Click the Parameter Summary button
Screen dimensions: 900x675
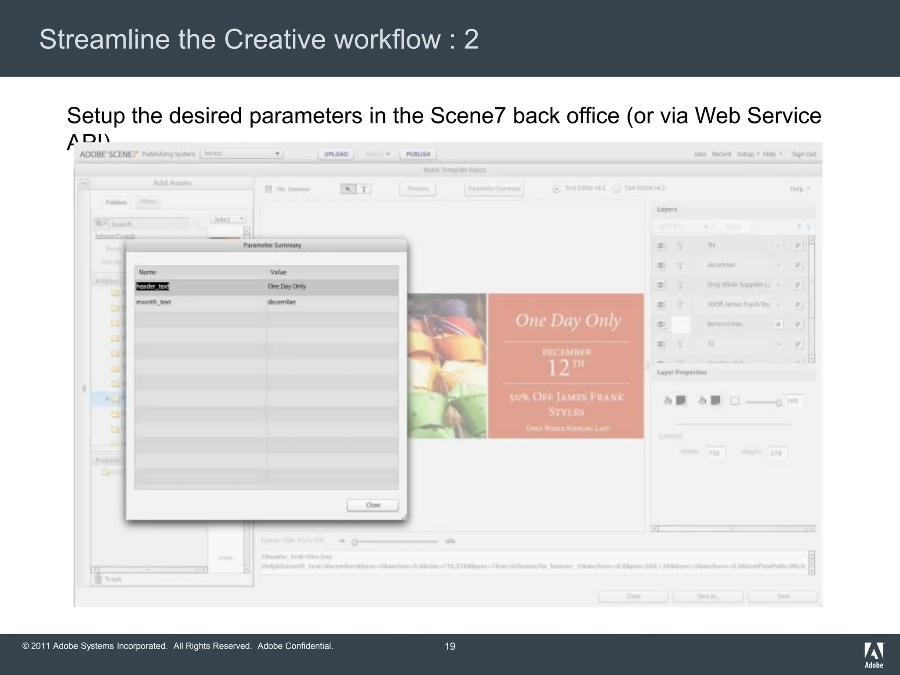tap(494, 189)
